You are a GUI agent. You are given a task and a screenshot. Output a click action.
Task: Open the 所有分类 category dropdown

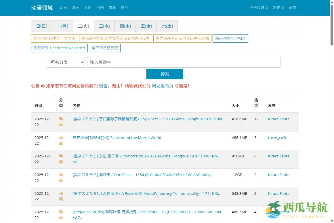point(66,62)
